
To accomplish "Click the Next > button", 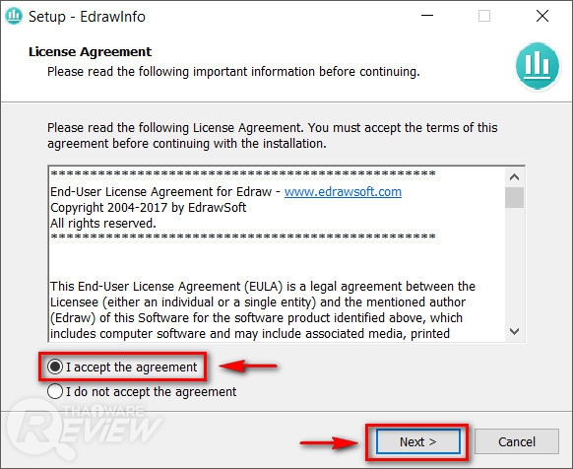I will coord(418,441).
